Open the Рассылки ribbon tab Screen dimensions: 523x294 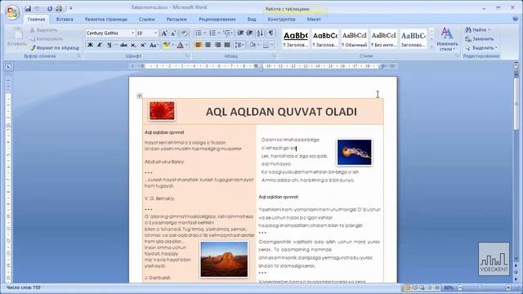pos(177,20)
